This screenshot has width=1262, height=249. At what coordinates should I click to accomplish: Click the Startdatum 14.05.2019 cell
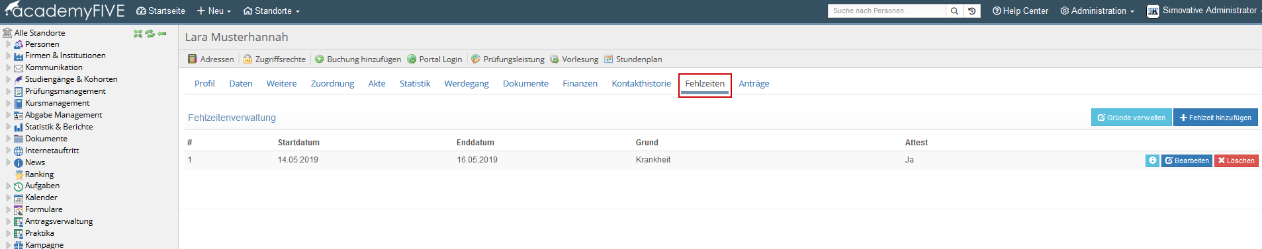point(298,160)
